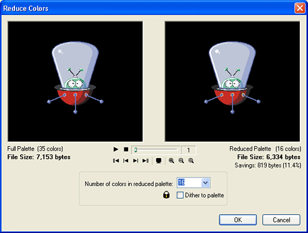Jump to the first frame

coord(116,161)
